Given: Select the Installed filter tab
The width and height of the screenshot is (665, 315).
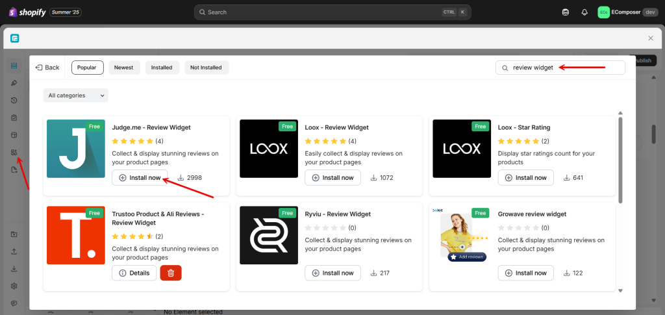Looking at the screenshot, I should [162, 68].
